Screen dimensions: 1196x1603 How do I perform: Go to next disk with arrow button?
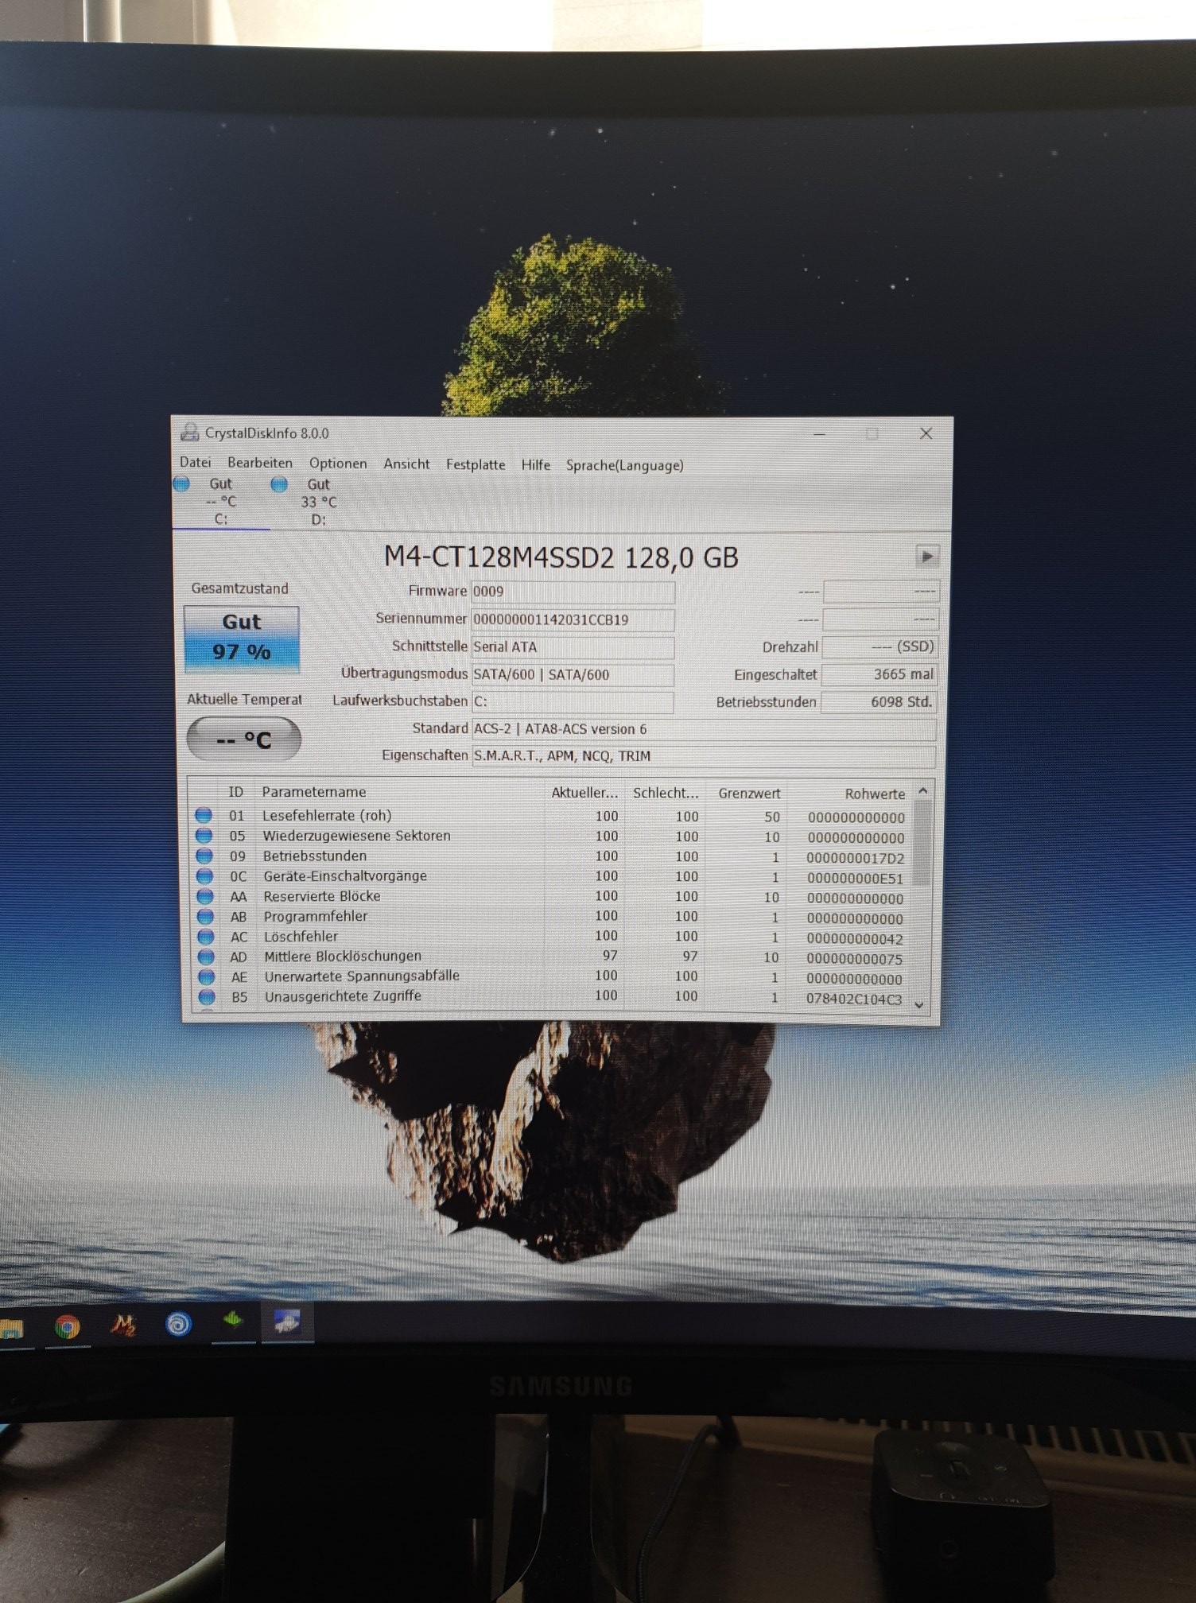[x=926, y=557]
